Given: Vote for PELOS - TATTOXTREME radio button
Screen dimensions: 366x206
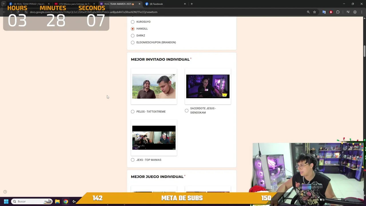Looking at the screenshot, I should [x=133, y=112].
